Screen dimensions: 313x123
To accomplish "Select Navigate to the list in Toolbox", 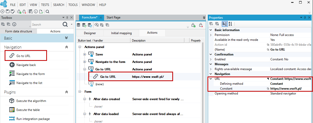I will point(29,83).
